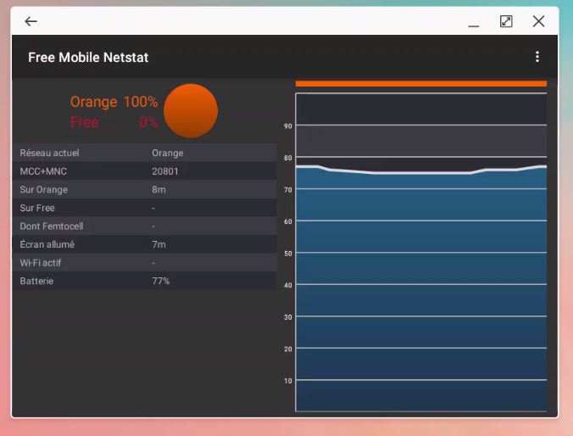The width and height of the screenshot is (573, 436).
Task: Click the 40 axis label on chart
Action: [x=288, y=285]
